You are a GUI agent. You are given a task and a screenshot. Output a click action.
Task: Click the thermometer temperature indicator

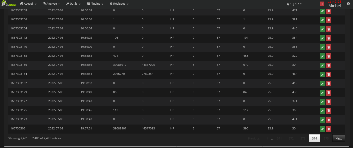click(297, 4)
